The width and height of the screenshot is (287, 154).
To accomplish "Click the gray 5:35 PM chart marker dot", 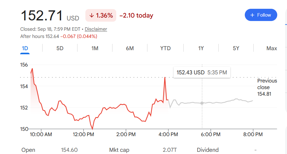I will [x=202, y=103].
